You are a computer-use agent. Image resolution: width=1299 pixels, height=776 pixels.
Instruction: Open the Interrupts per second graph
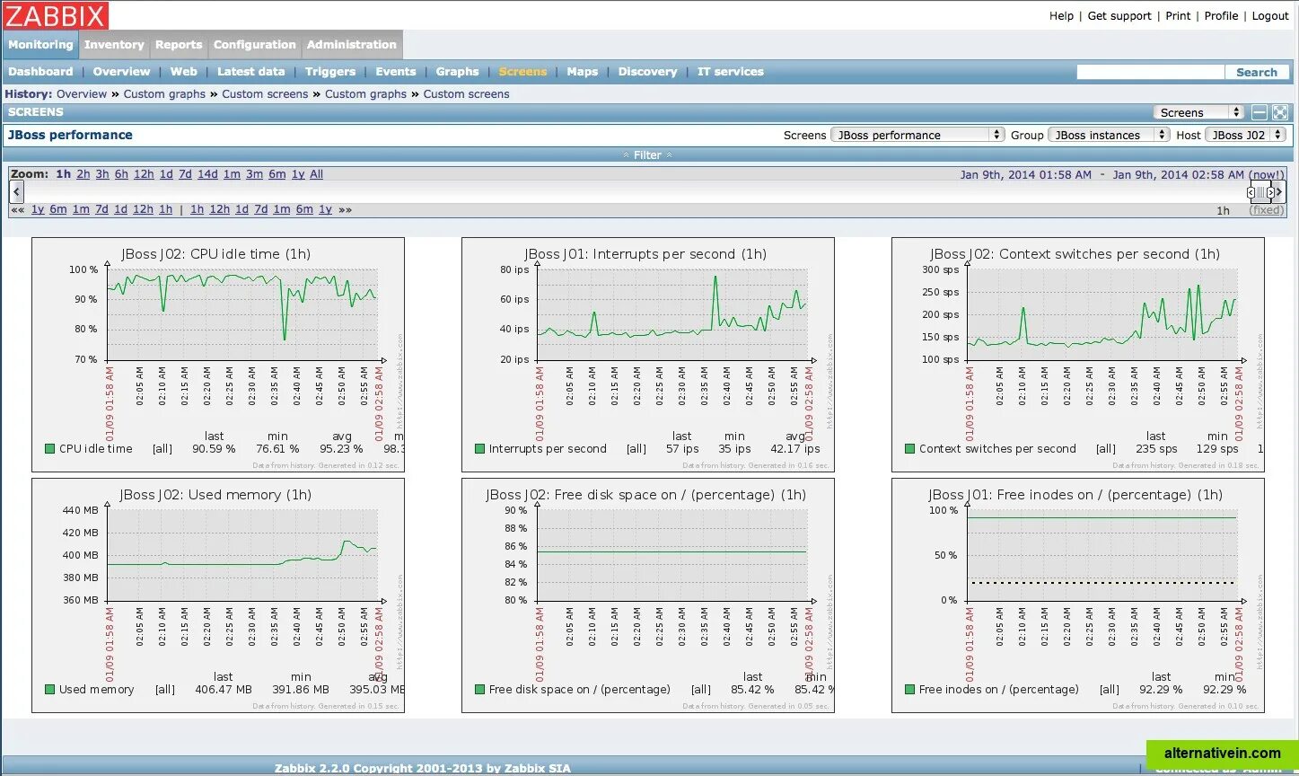648,354
